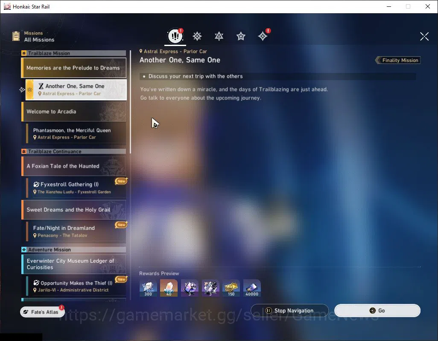Minimize the Honkai: Star Rail window
Viewport: 438px width, 341px height.
(x=388, y=6)
